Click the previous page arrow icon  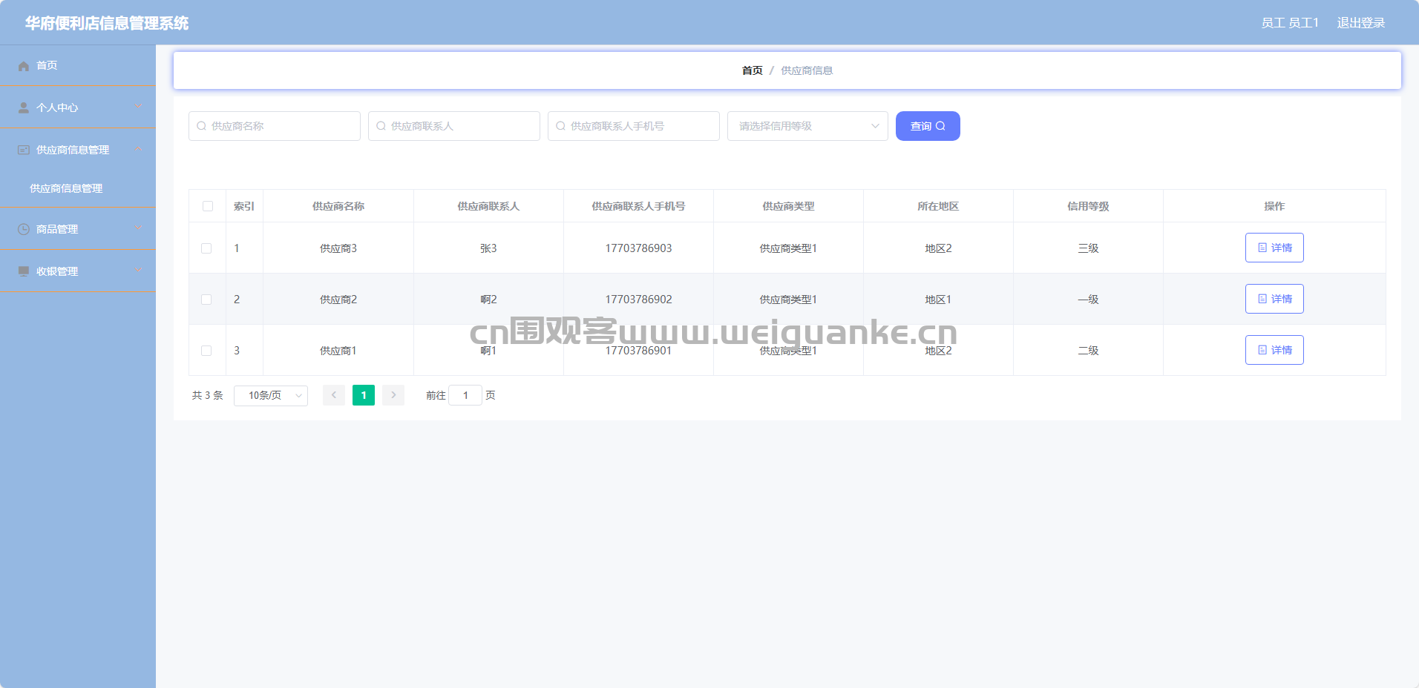[x=334, y=395]
